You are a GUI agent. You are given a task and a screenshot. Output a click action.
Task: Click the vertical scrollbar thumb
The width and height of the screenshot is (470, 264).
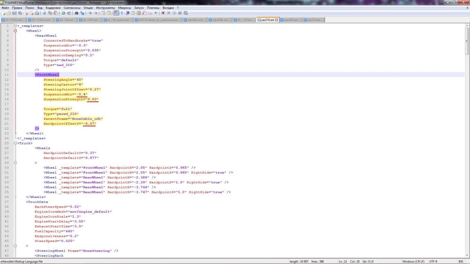(467, 41)
